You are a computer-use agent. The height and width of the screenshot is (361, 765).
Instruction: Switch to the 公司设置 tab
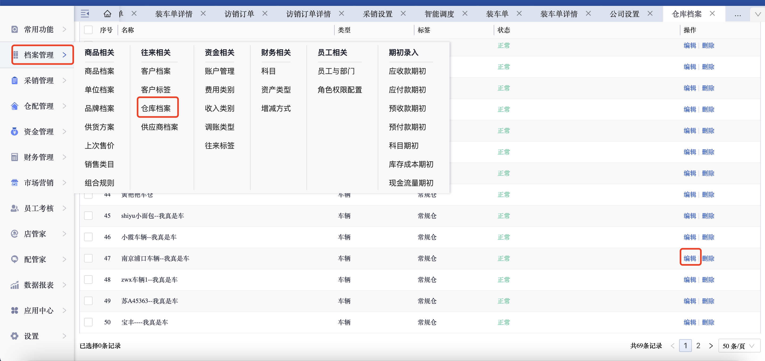624,14
